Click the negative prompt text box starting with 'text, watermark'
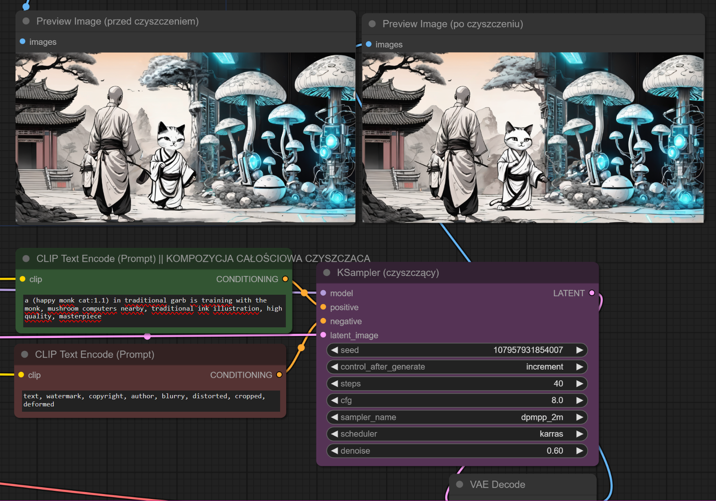This screenshot has width=716, height=501. (x=150, y=400)
